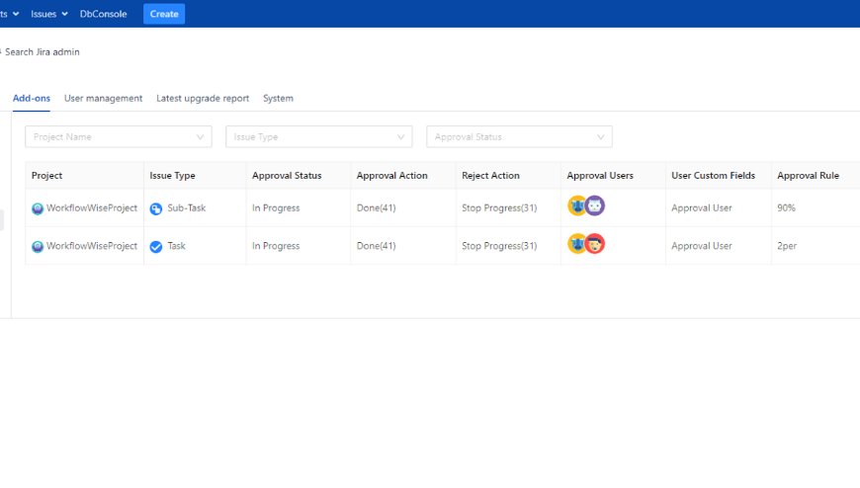
Task: Click In Progress in Sub-Task row
Action: pyautogui.click(x=276, y=207)
